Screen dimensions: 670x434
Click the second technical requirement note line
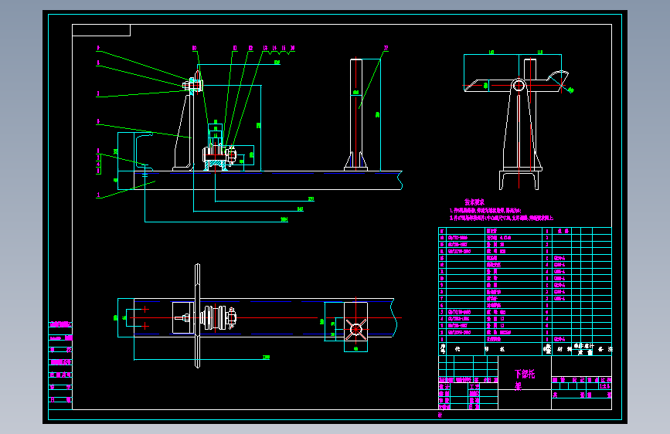point(502,218)
